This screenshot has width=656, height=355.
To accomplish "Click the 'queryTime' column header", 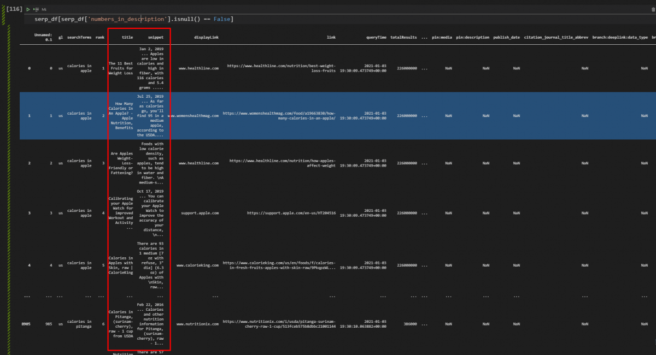I will (x=376, y=37).
